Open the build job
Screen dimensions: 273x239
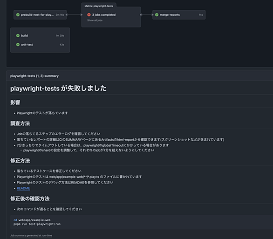pos(40,35)
